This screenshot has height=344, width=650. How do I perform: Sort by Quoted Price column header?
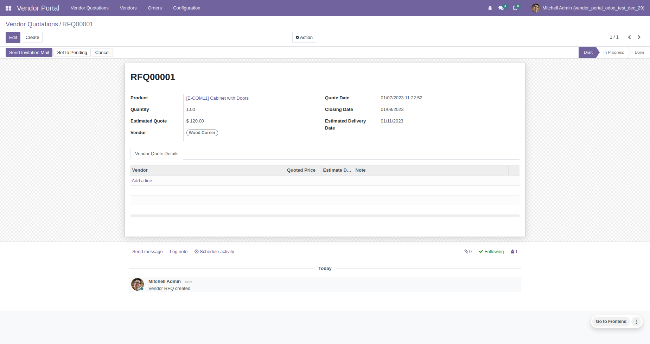coord(303,170)
